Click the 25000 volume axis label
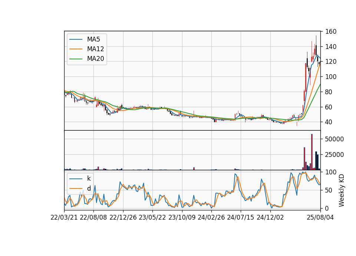This screenshot has width=356, height=256. click(x=334, y=155)
